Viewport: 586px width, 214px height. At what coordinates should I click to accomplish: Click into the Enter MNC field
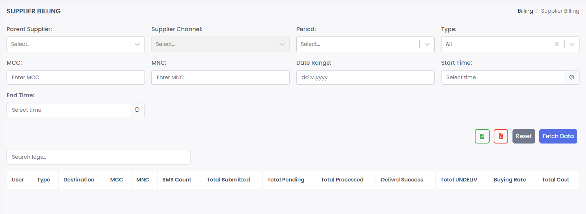221,77
